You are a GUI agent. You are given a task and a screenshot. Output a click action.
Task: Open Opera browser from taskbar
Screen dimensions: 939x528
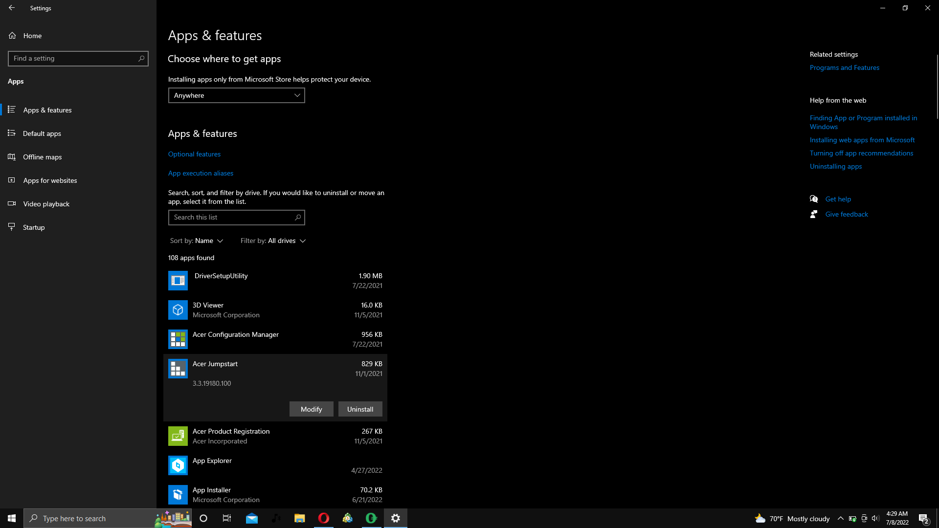(x=324, y=518)
